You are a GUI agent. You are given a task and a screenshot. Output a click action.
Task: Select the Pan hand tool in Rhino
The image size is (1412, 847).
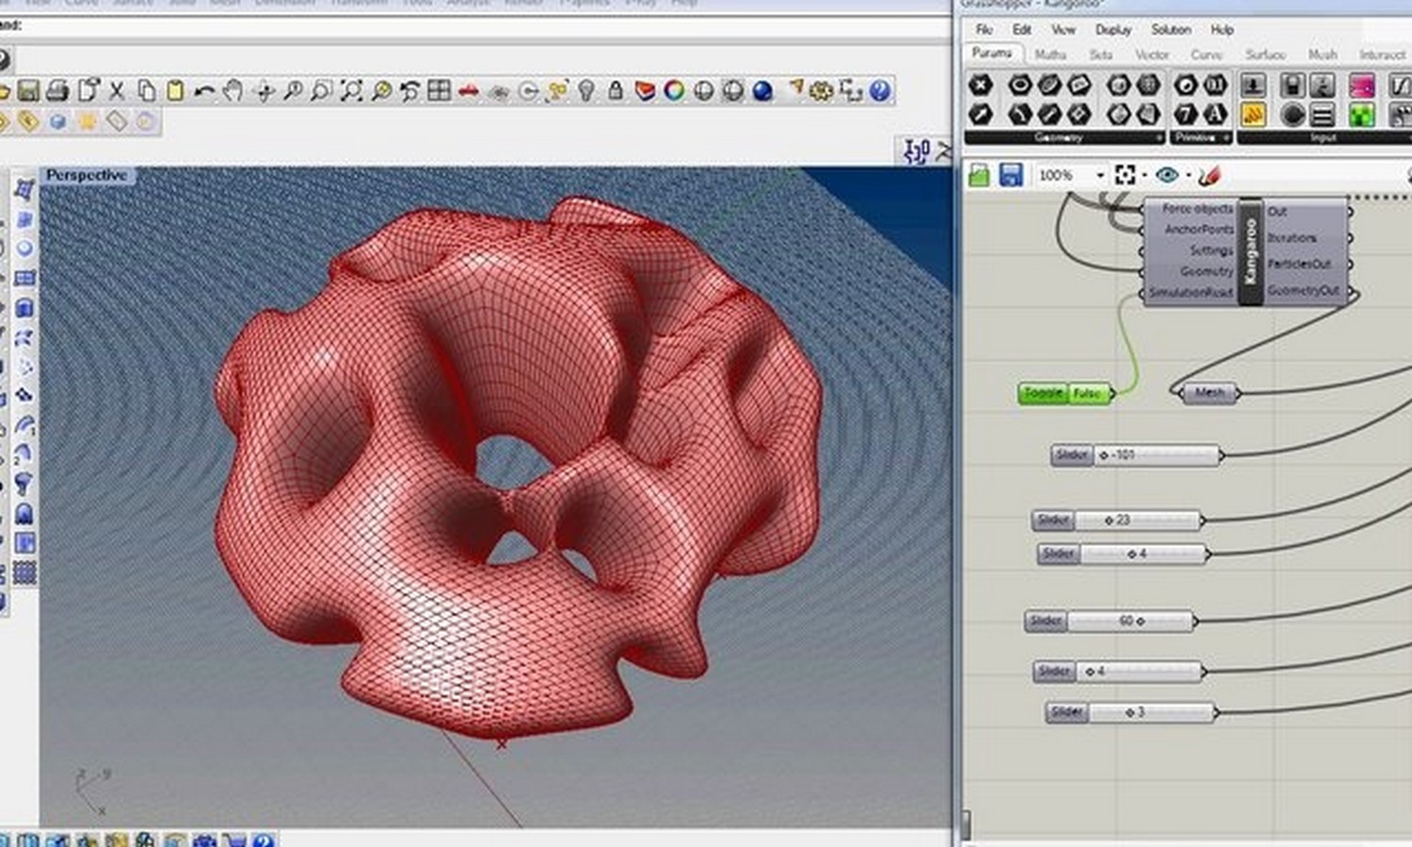click(233, 90)
